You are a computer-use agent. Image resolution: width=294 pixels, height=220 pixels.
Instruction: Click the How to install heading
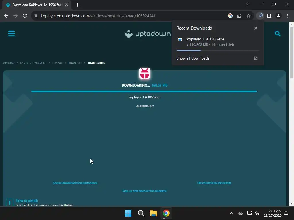(27, 201)
